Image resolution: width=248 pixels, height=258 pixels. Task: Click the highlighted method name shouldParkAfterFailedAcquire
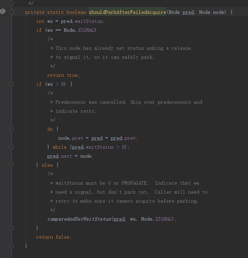tap(127, 12)
